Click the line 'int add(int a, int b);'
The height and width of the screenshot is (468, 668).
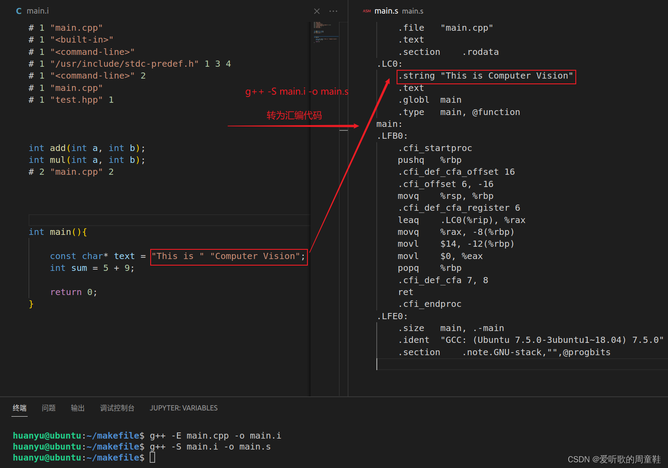(87, 148)
